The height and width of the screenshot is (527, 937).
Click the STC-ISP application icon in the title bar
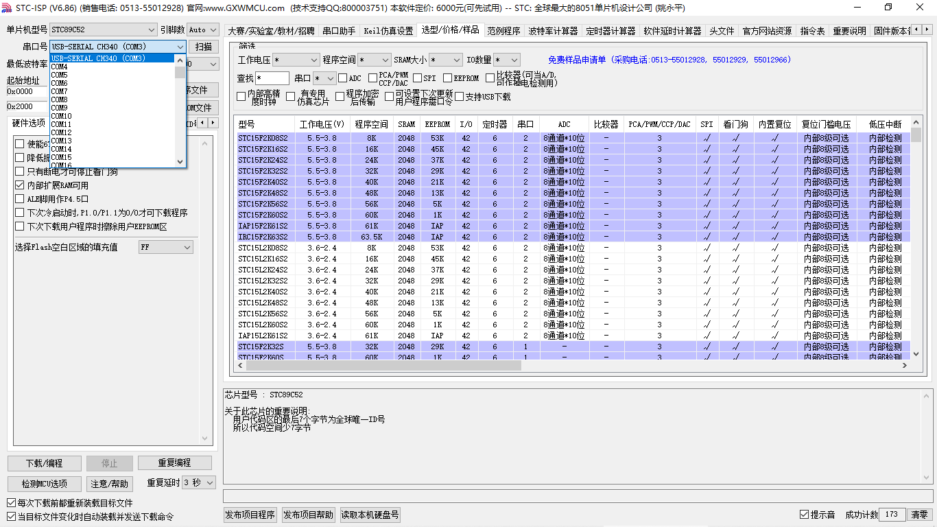point(8,8)
